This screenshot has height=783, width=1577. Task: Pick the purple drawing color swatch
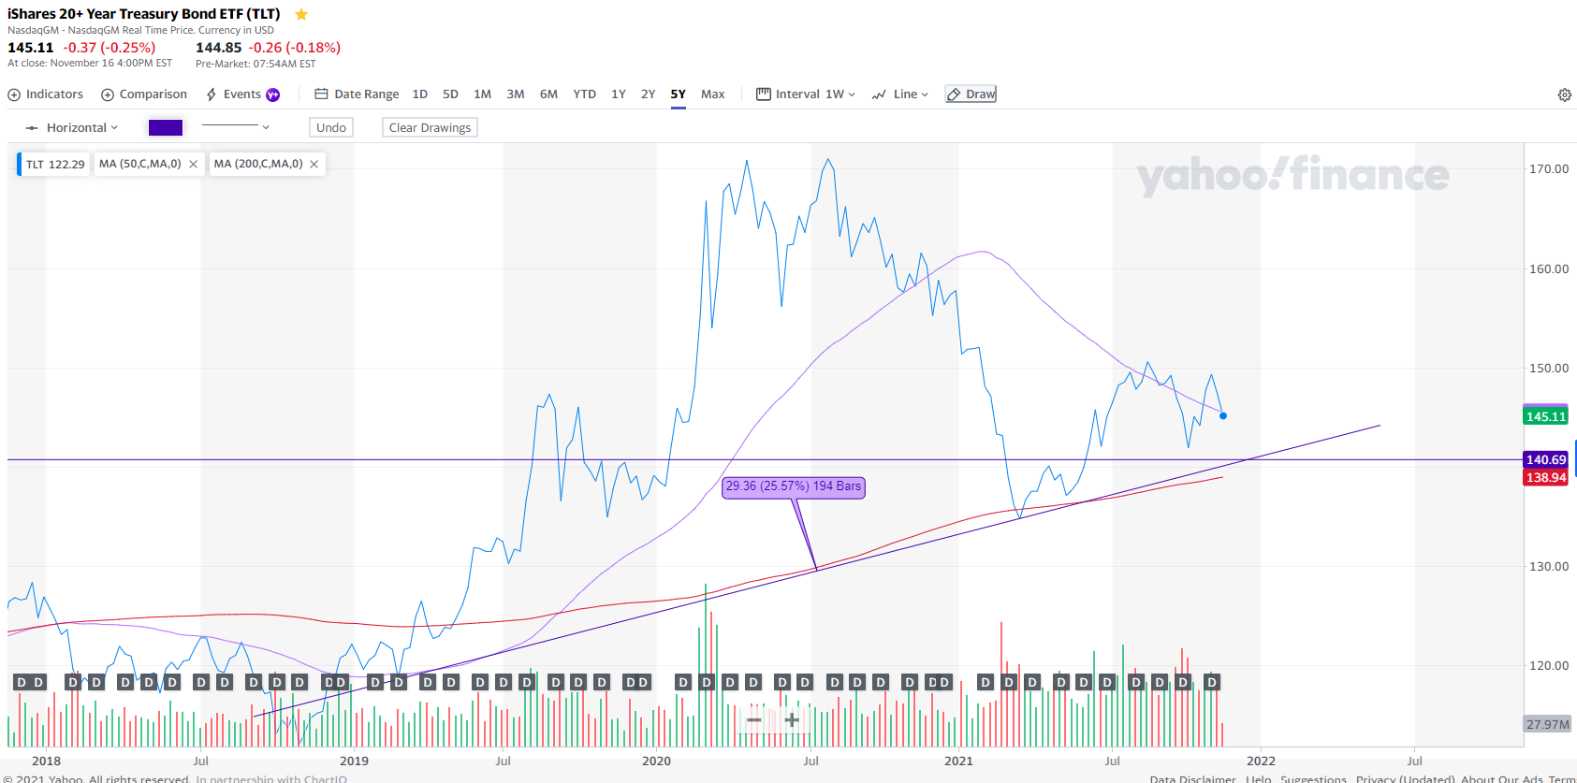[x=166, y=127]
